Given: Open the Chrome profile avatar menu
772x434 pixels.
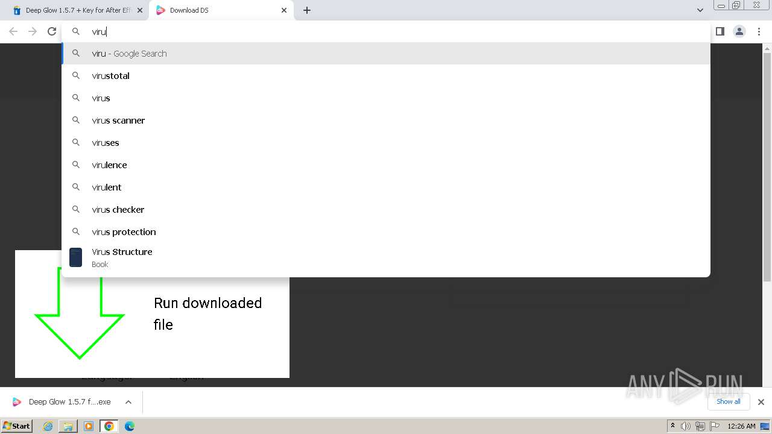Looking at the screenshot, I should pos(739,31).
